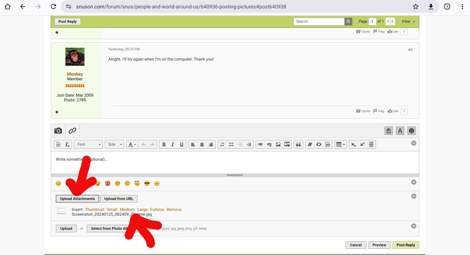Click the Bold formatting button
The width and height of the screenshot is (470, 255).
164,144
